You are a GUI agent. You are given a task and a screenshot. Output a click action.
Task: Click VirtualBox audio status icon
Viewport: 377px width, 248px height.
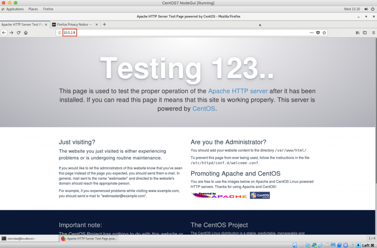(308, 245)
